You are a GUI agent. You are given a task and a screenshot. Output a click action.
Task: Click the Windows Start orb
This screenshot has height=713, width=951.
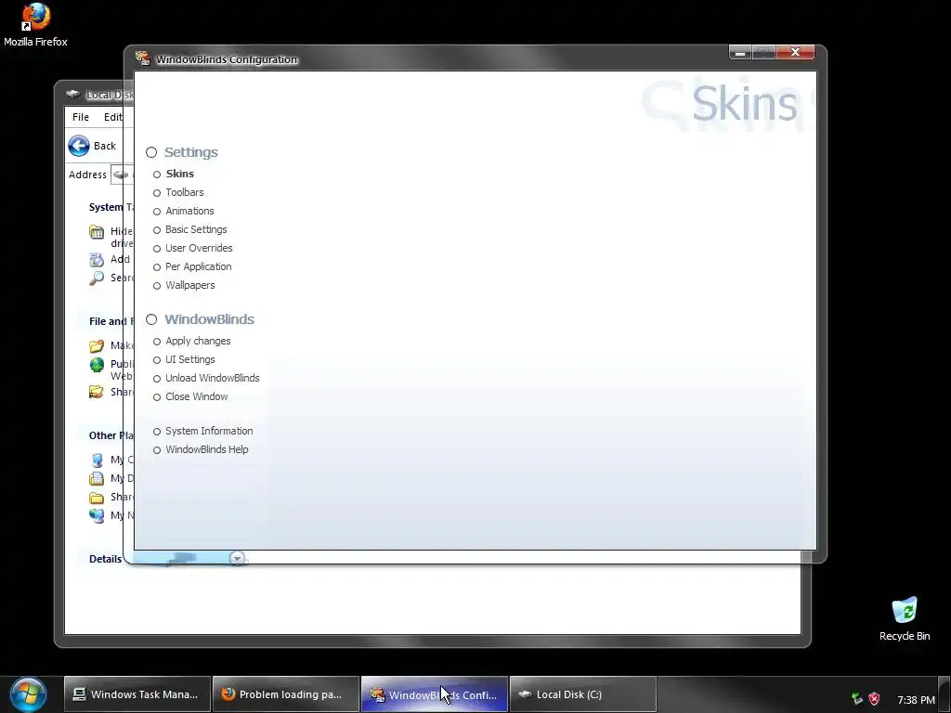[28, 694]
